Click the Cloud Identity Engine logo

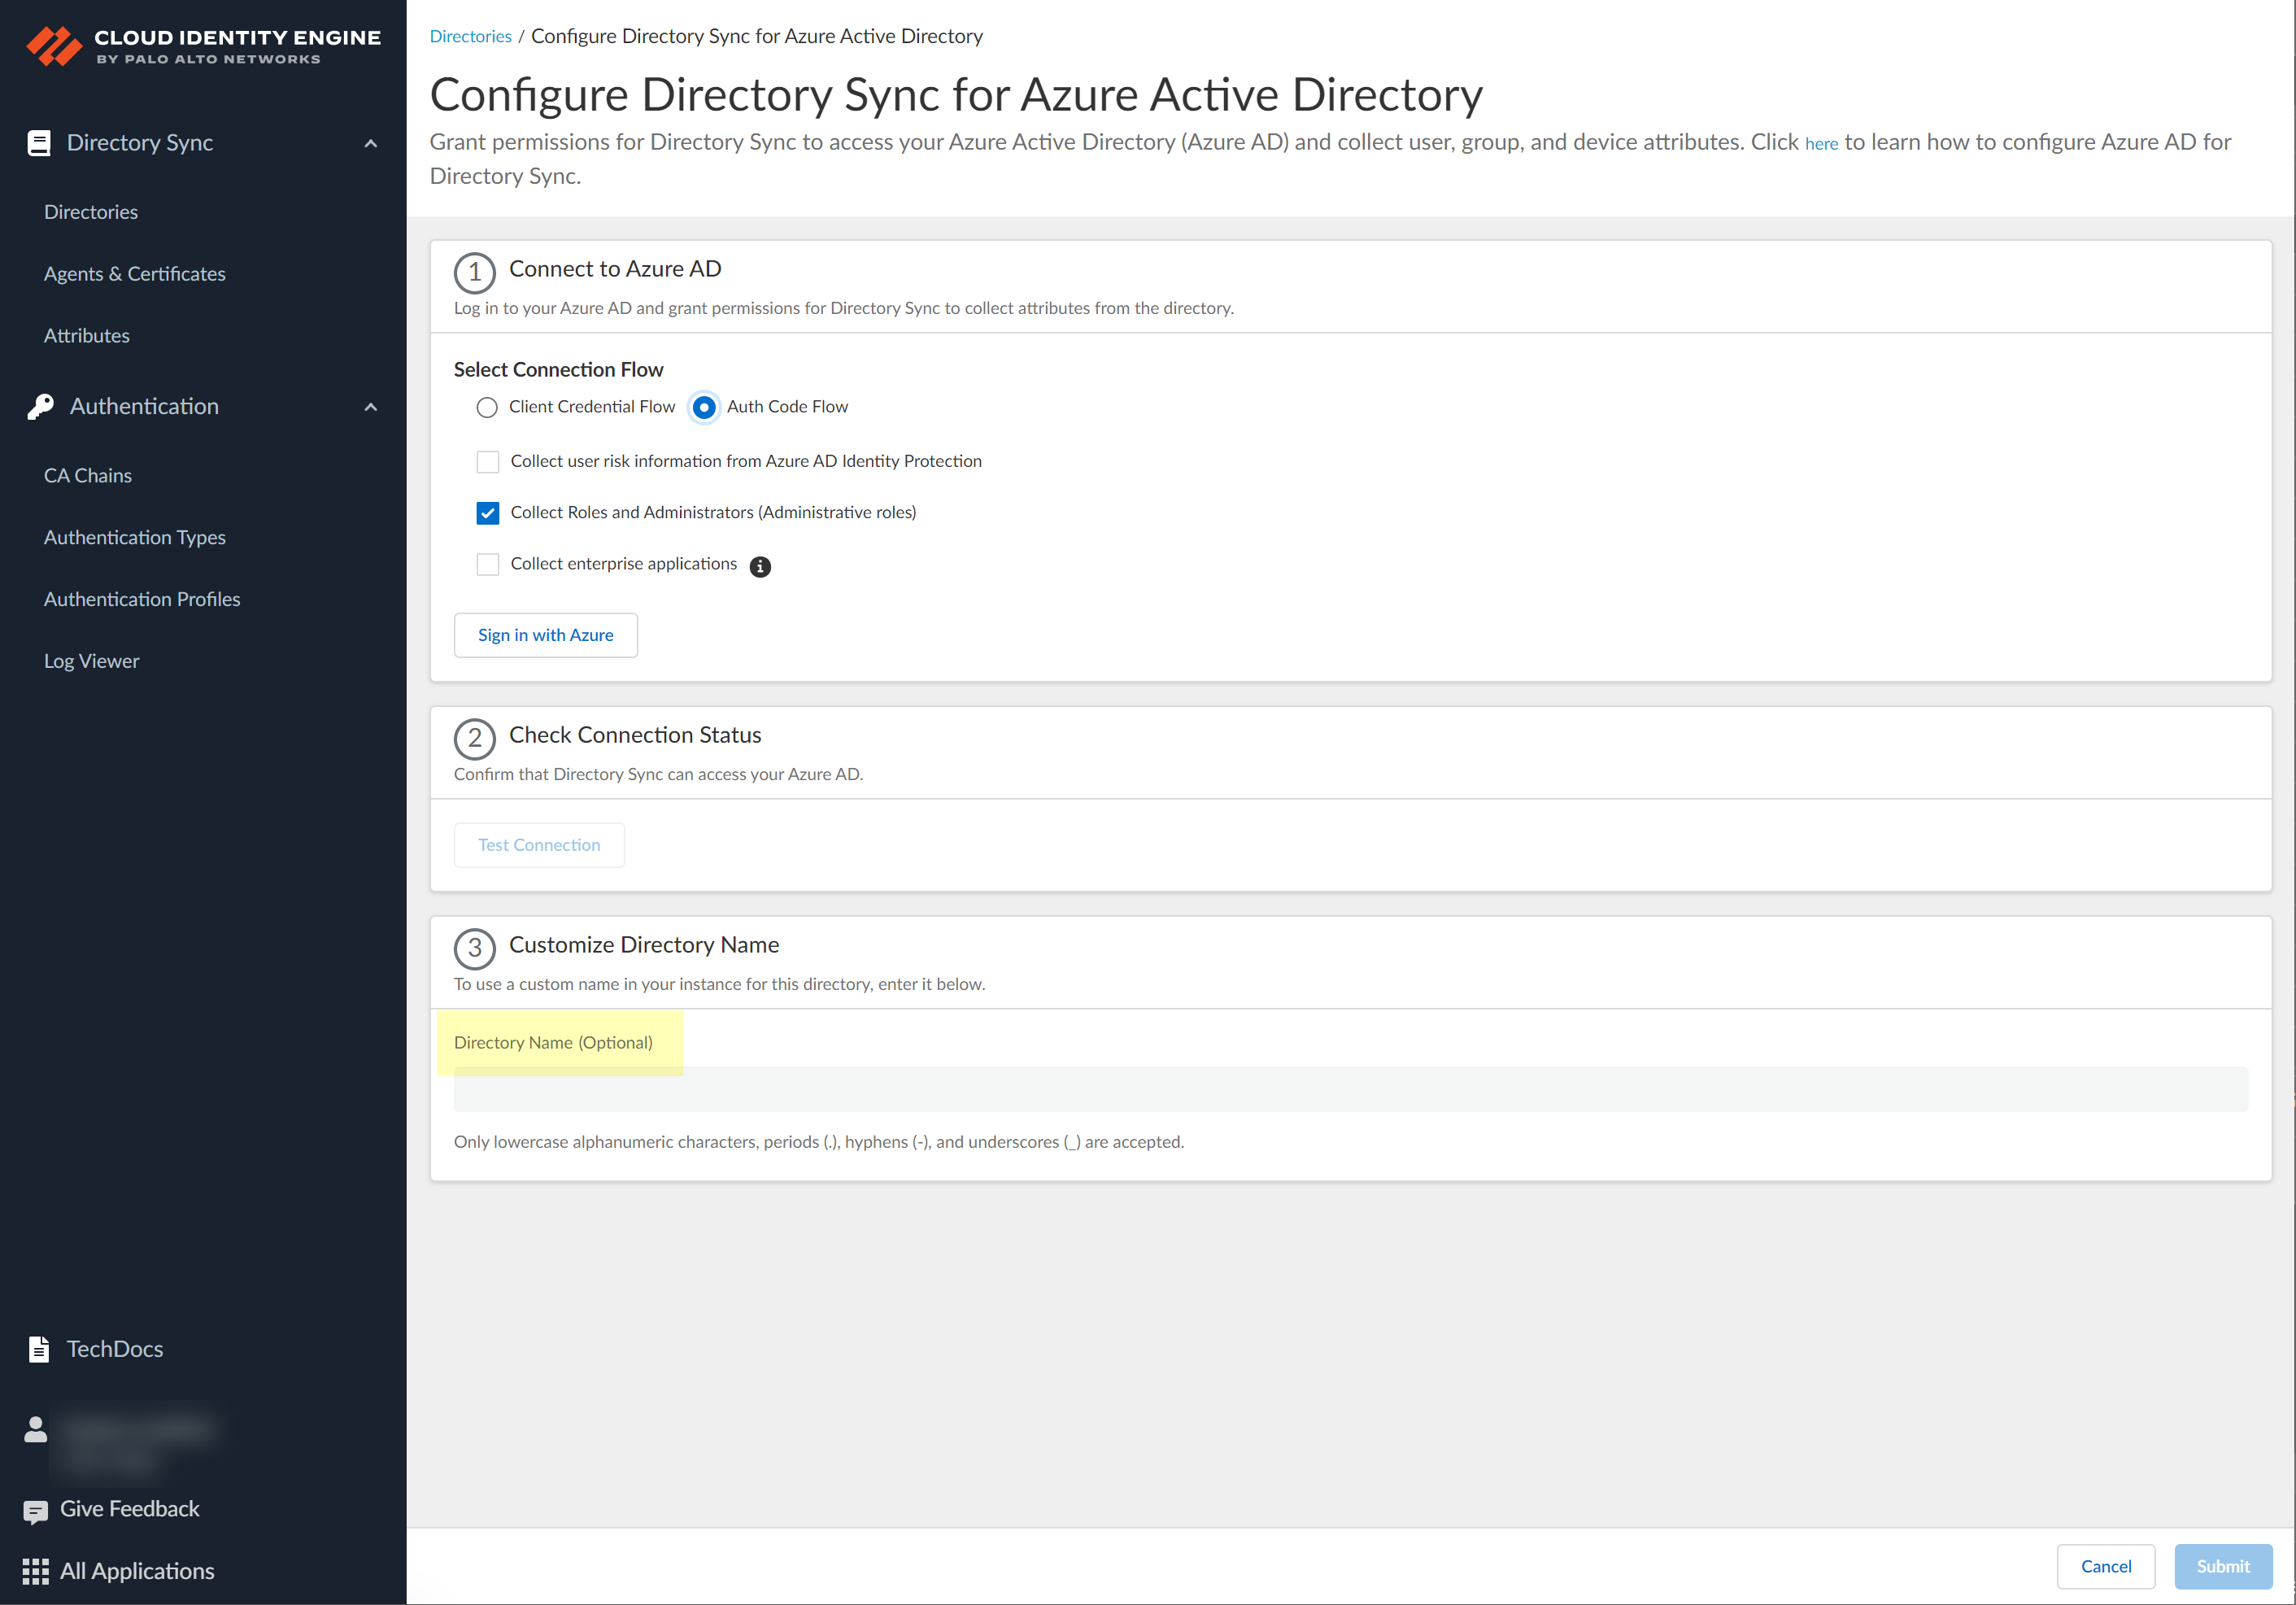pyautogui.click(x=200, y=44)
